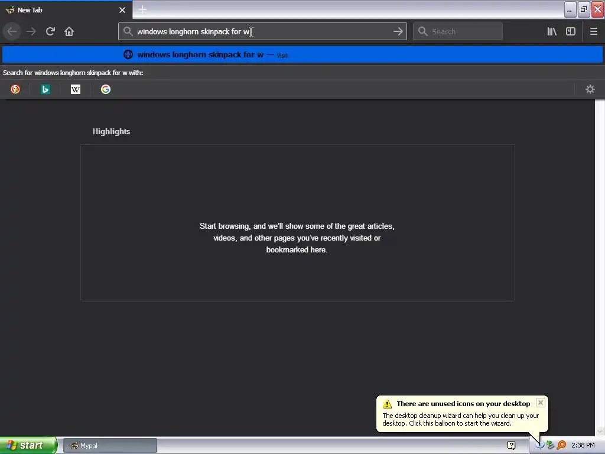Click 'Start browsing' highlights message text
Viewport: 605px width, 454px height.
click(297, 238)
